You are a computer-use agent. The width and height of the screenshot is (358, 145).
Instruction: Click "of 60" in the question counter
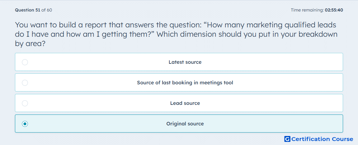coord(47,10)
